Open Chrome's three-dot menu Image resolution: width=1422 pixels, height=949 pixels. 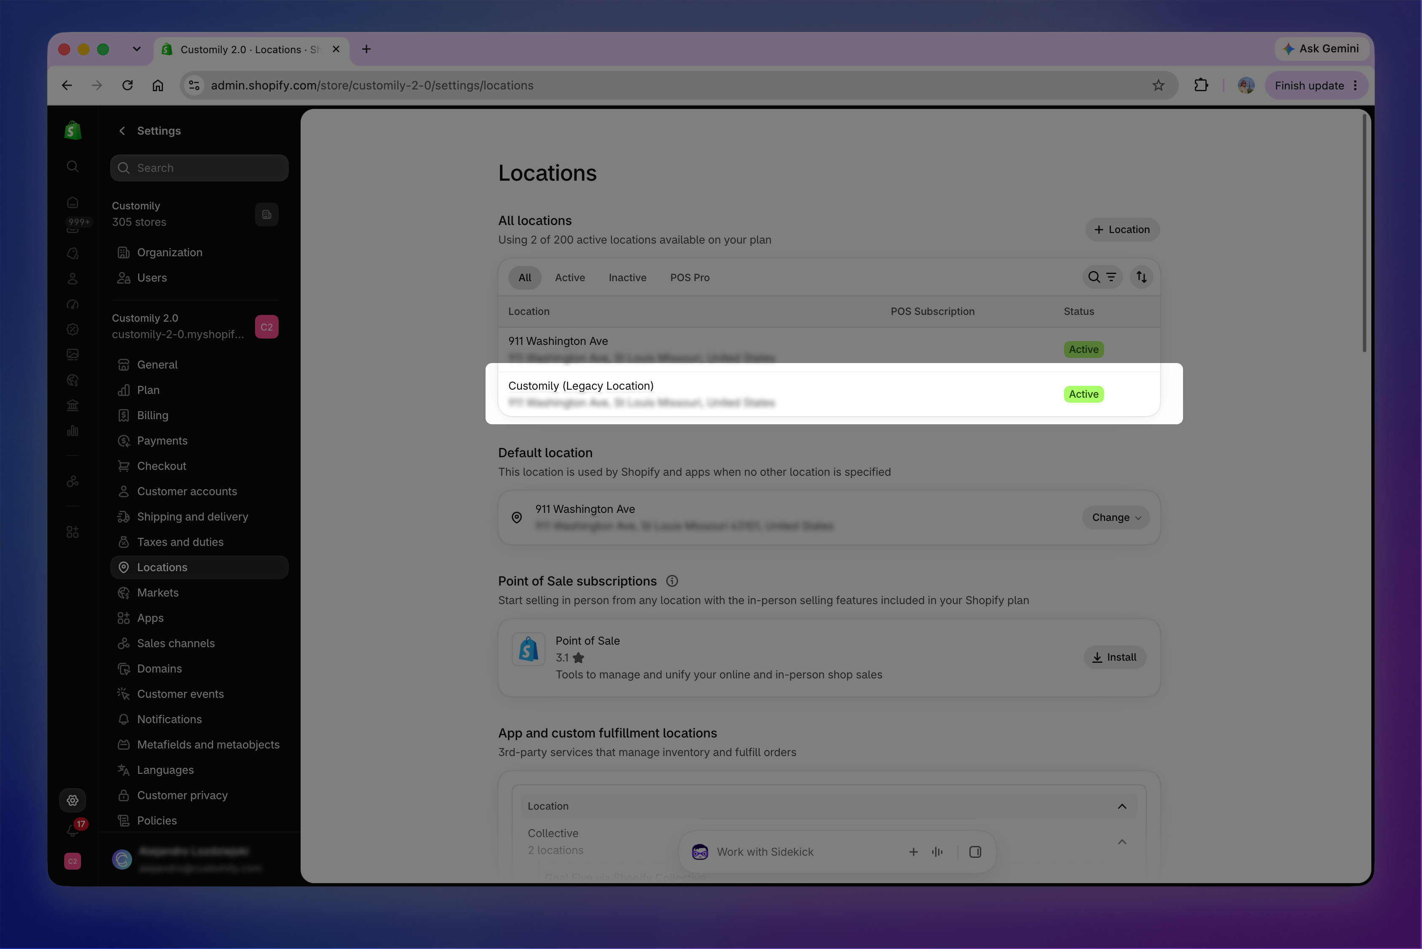(1355, 85)
